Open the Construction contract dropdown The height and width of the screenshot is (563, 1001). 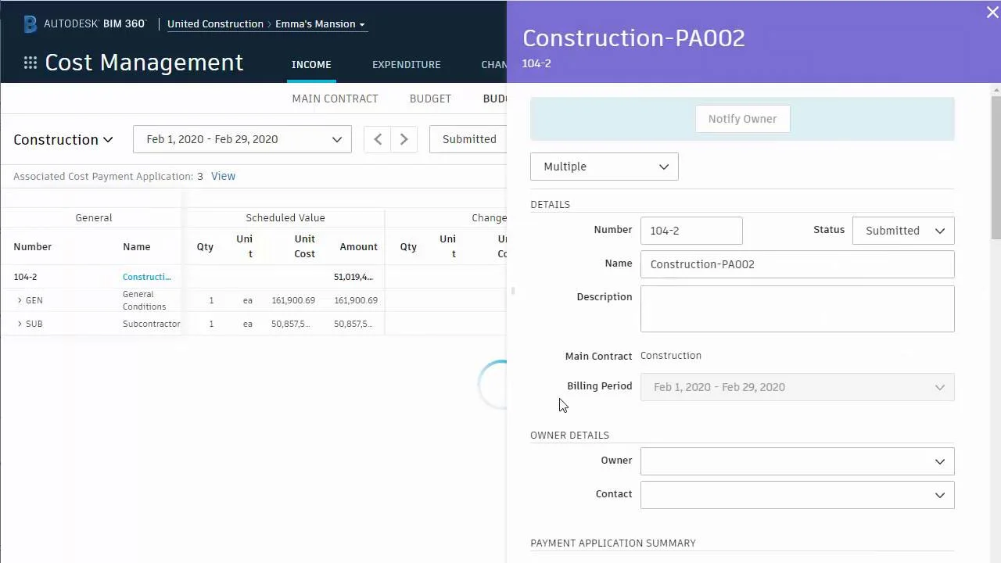[63, 139]
